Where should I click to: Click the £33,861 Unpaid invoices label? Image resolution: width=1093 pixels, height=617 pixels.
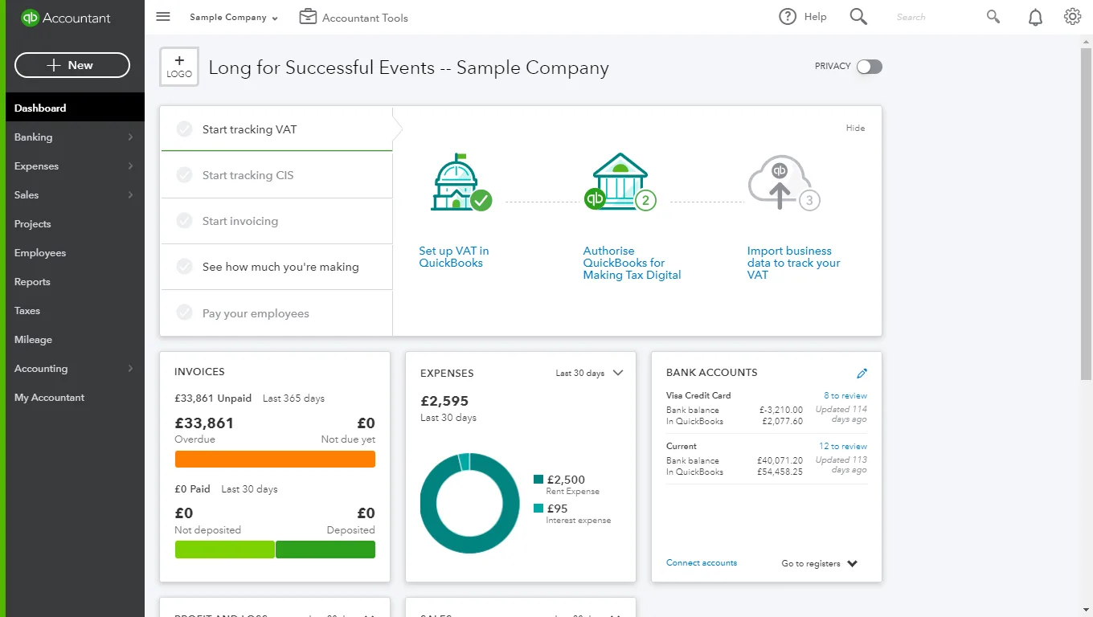click(x=213, y=398)
